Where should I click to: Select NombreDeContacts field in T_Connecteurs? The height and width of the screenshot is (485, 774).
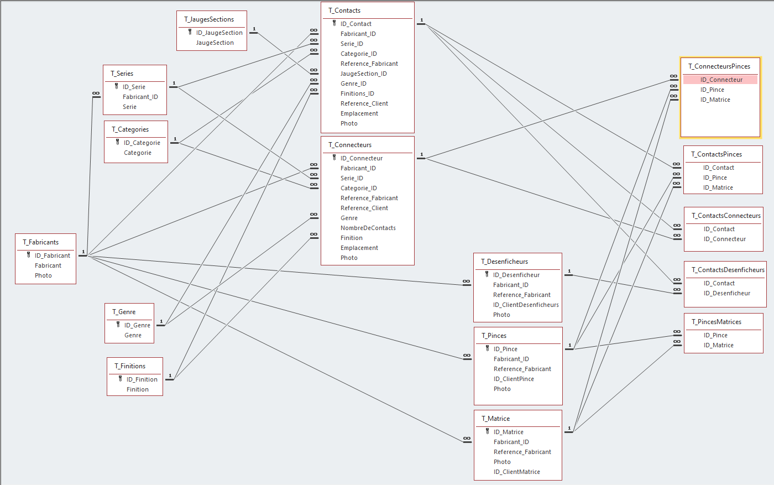tap(368, 228)
